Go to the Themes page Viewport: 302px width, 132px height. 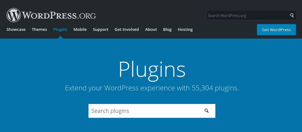point(39,29)
